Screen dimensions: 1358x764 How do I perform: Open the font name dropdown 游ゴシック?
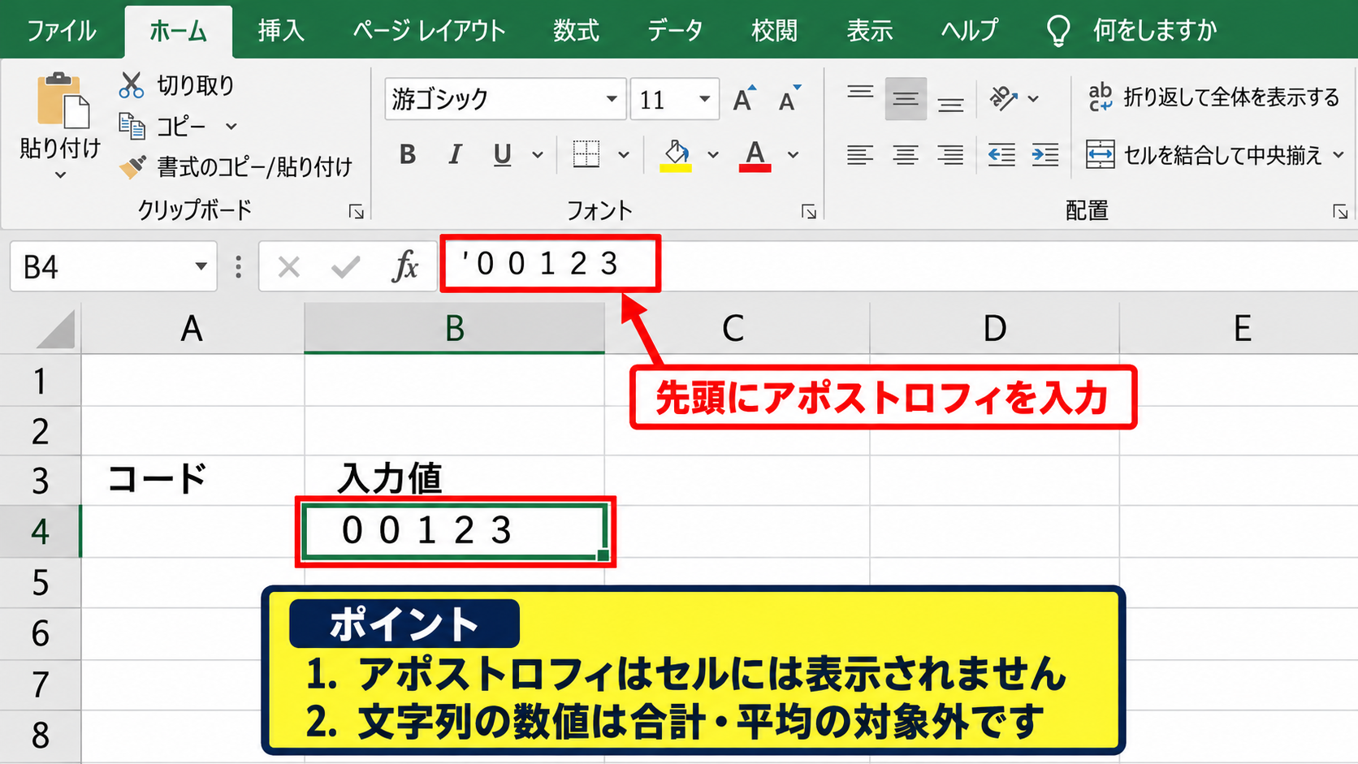612,99
